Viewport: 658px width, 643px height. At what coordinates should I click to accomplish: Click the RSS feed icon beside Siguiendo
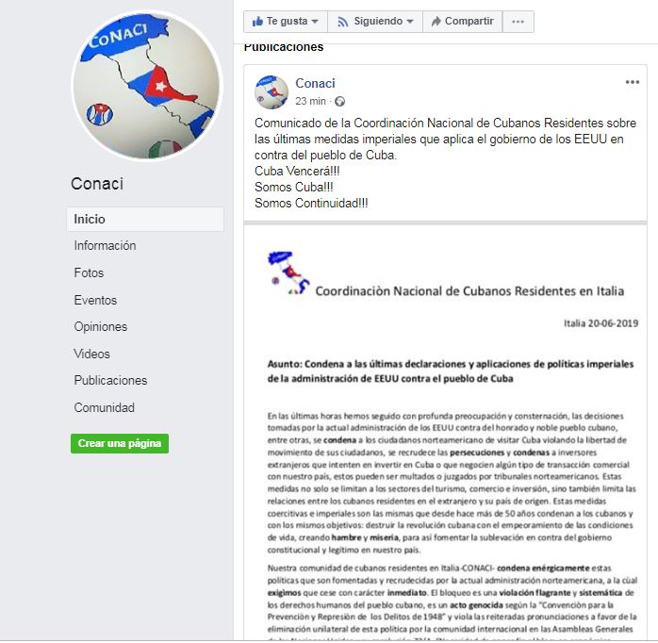point(343,22)
